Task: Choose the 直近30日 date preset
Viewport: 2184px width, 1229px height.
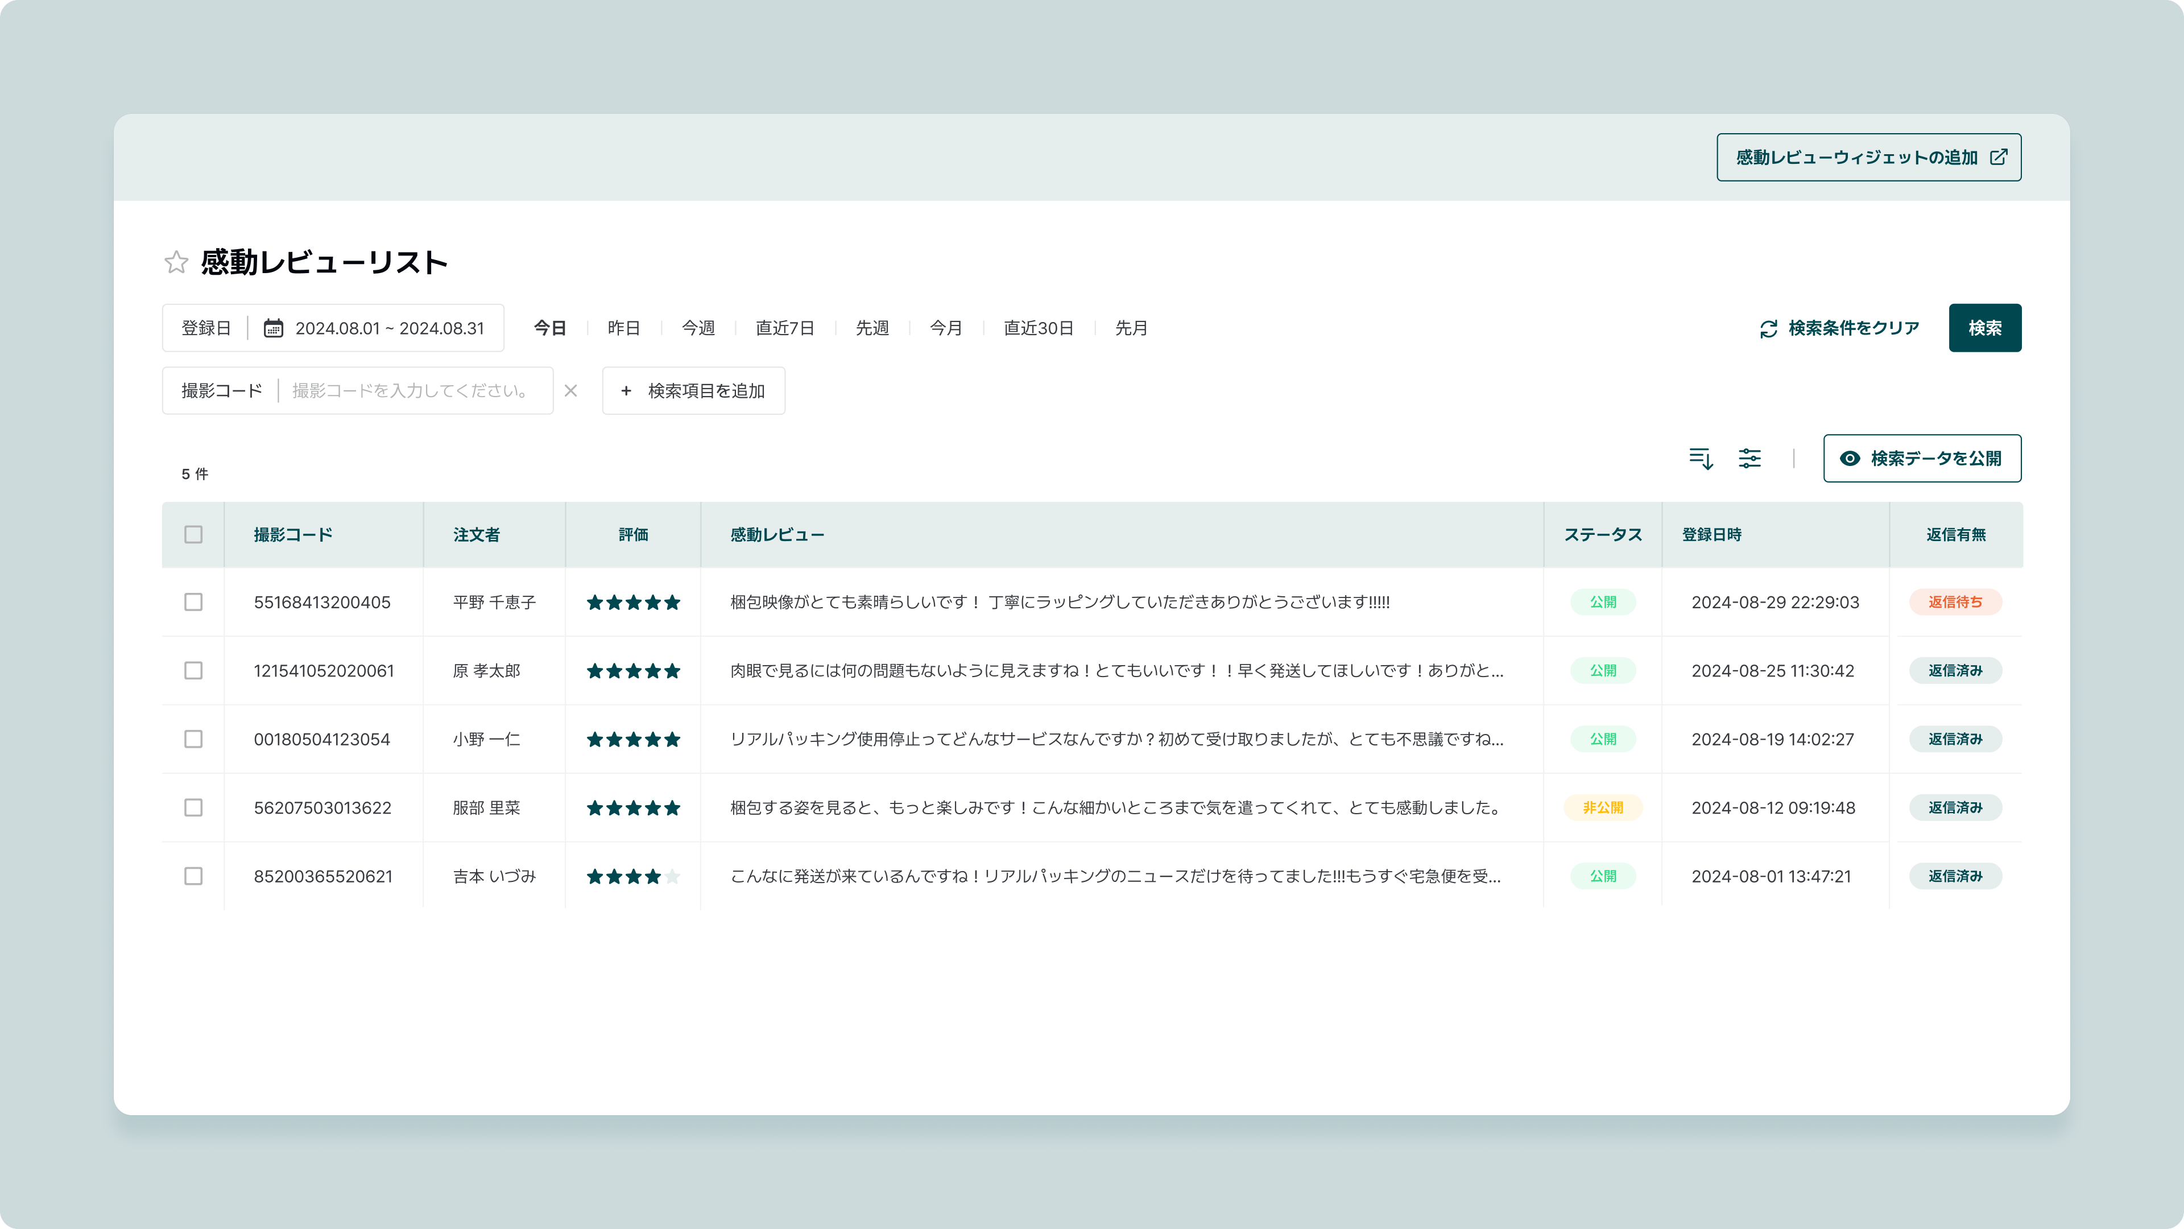Action: (x=1038, y=328)
